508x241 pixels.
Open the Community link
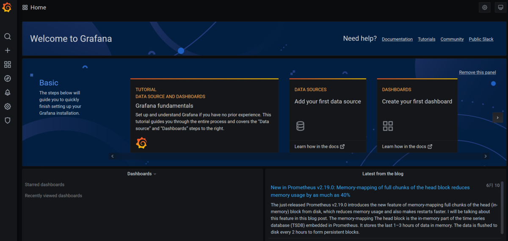point(452,39)
